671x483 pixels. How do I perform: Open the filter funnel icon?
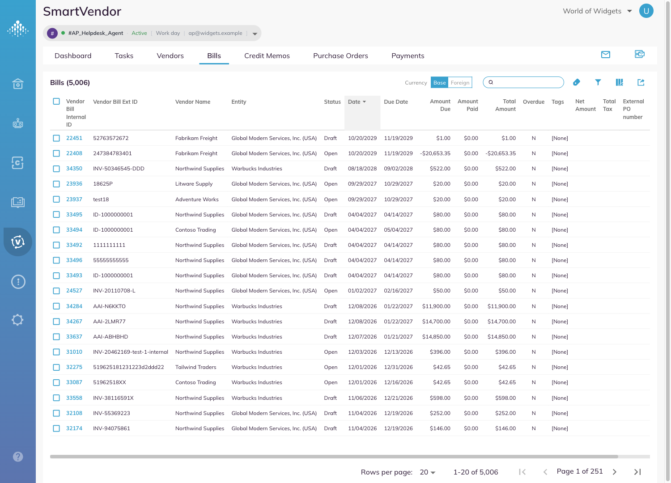click(598, 82)
